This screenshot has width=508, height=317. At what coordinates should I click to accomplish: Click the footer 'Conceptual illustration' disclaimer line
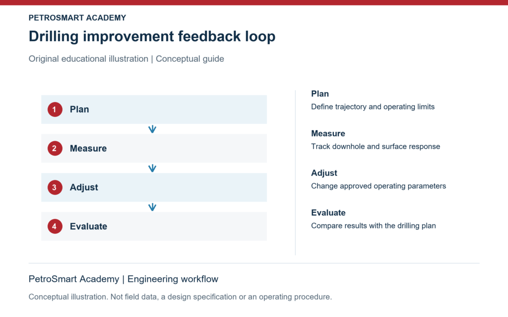[180, 297]
